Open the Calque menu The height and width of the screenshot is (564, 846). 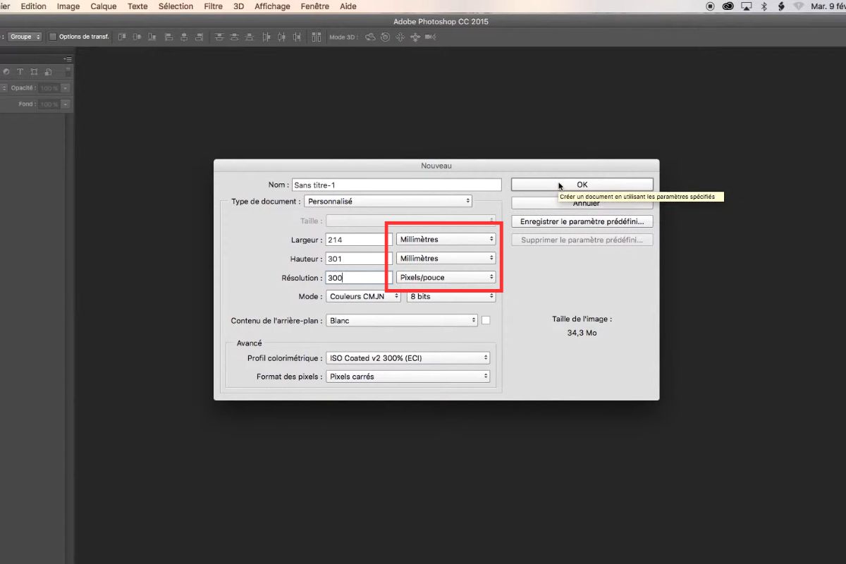tap(104, 6)
